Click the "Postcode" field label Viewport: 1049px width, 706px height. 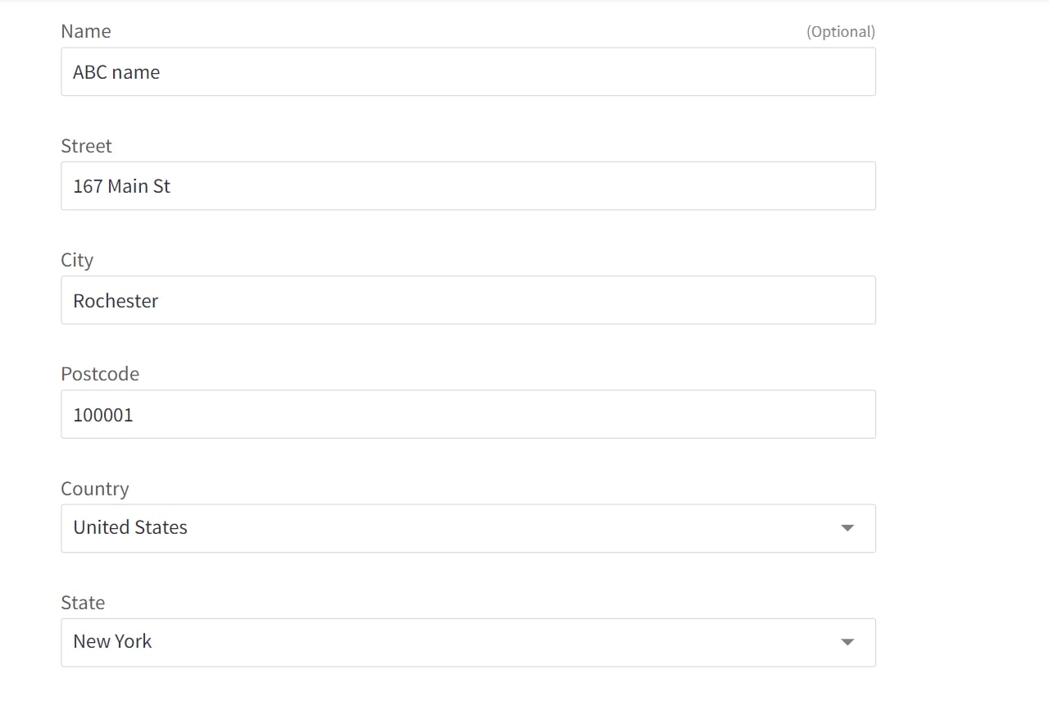tap(100, 374)
